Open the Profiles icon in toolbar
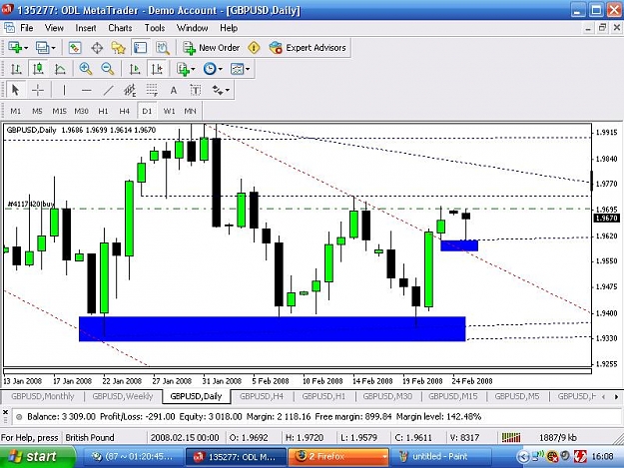 coord(42,48)
